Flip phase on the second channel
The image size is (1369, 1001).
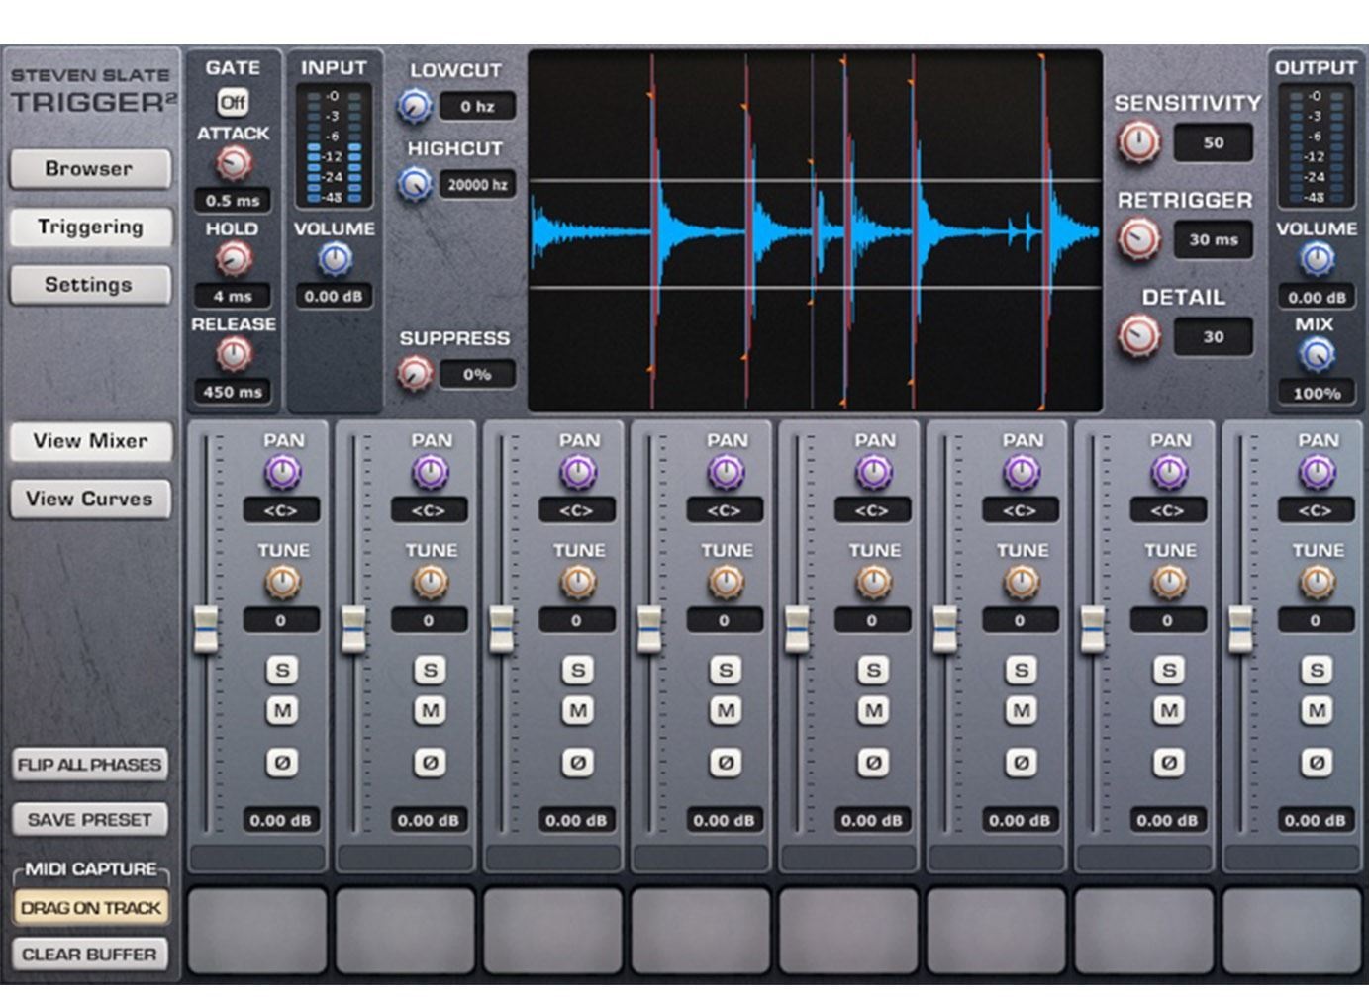click(x=428, y=763)
